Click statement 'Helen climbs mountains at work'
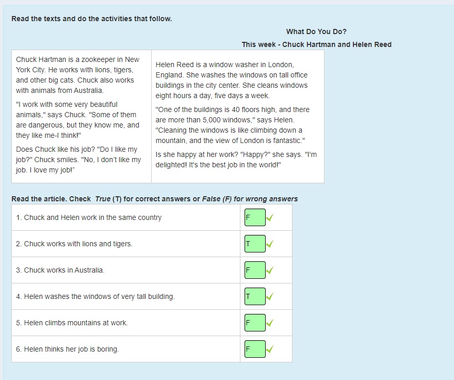The height and width of the screenshot is (380, 454). (x=72, y=323)
